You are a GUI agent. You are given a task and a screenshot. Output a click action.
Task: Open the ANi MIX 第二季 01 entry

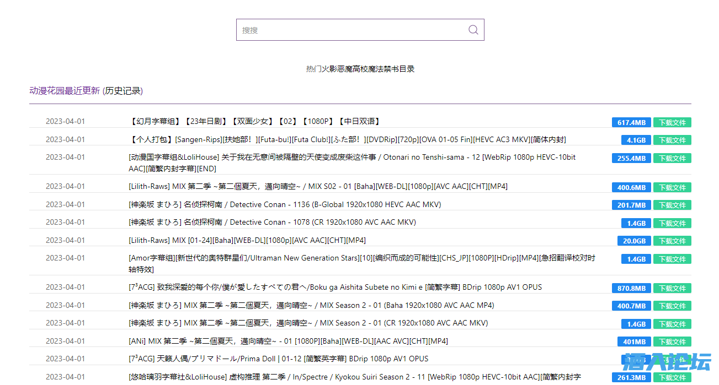click(x=288, y=341)
